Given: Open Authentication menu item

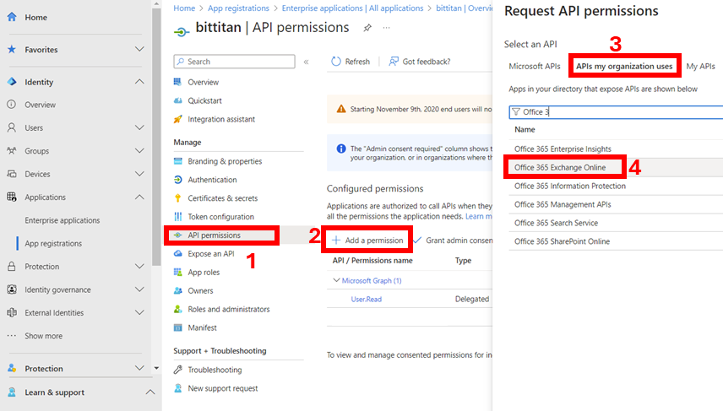Looking at the screenshot, I should click(212, 180).
